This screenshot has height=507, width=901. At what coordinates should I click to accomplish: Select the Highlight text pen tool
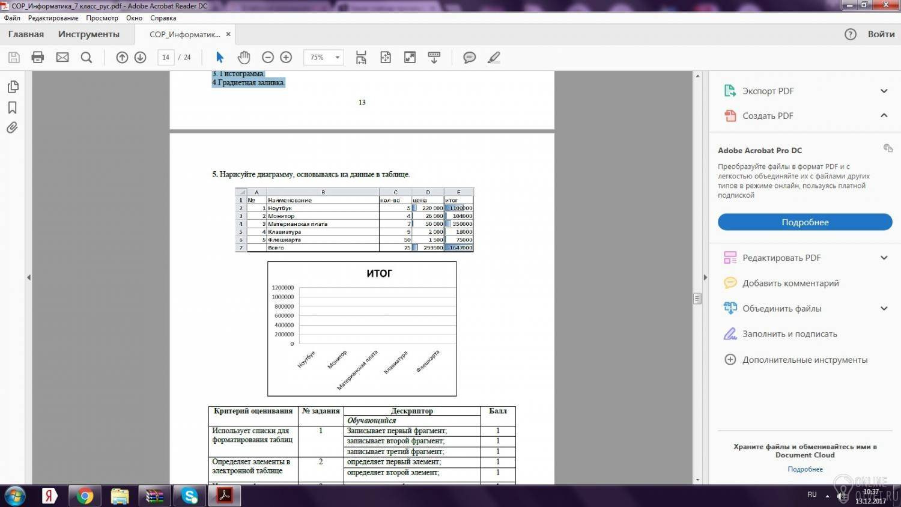click(x=494, y=57)
